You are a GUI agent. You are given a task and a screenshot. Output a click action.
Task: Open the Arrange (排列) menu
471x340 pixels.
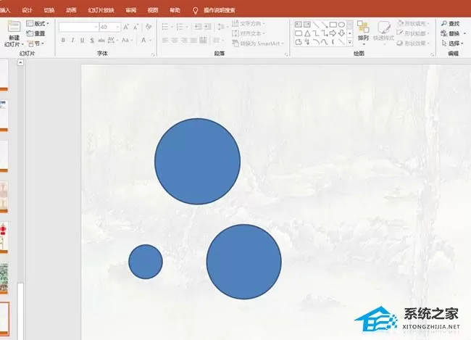[x=363, y=33]
